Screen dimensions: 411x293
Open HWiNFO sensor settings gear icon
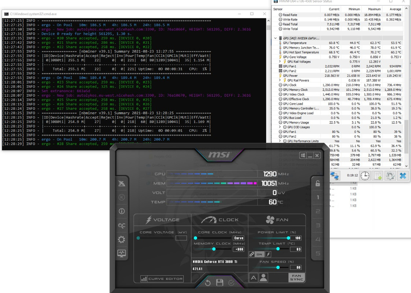390,175
